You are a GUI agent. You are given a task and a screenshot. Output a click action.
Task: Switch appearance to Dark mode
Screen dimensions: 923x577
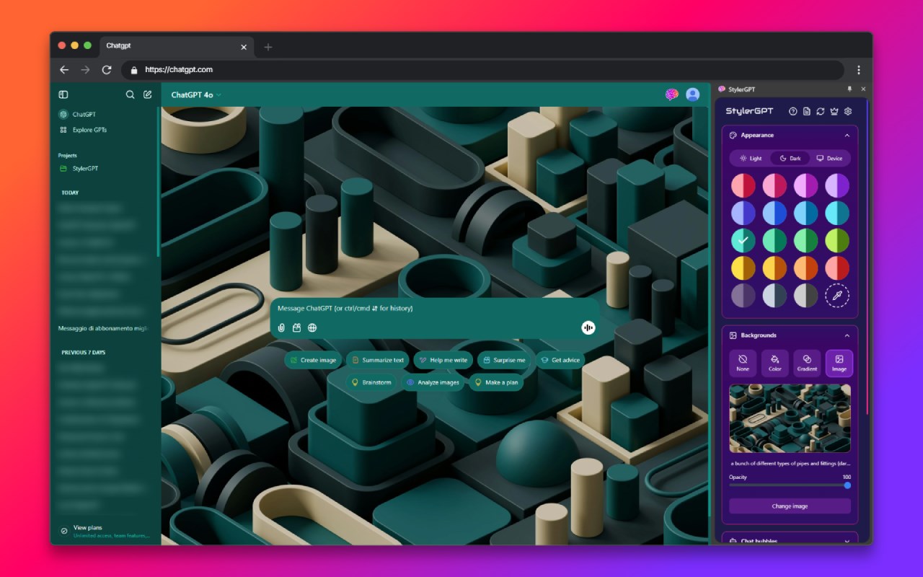tap(790, 159)
